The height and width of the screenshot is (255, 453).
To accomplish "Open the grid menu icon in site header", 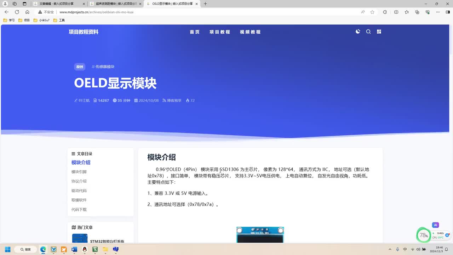I will point(379,32).
